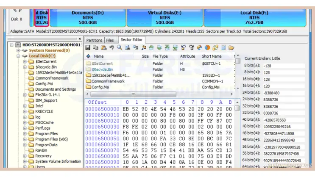Click the navigate forward position icon
This screenshot has height=177, width=315.
tap(192, 47)
